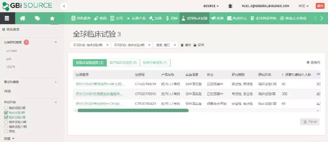This screenshot has width=328, height=142.
Task: Uncheck the 临床试验I期 checkbox
Action: pos(6,113)
